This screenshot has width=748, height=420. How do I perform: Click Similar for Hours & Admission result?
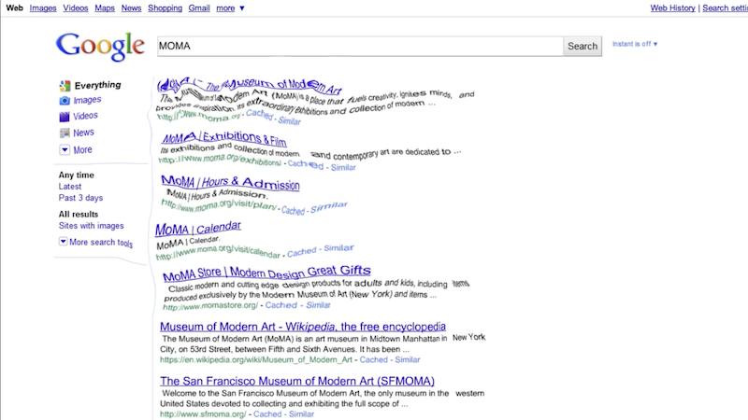pos(329,206)
